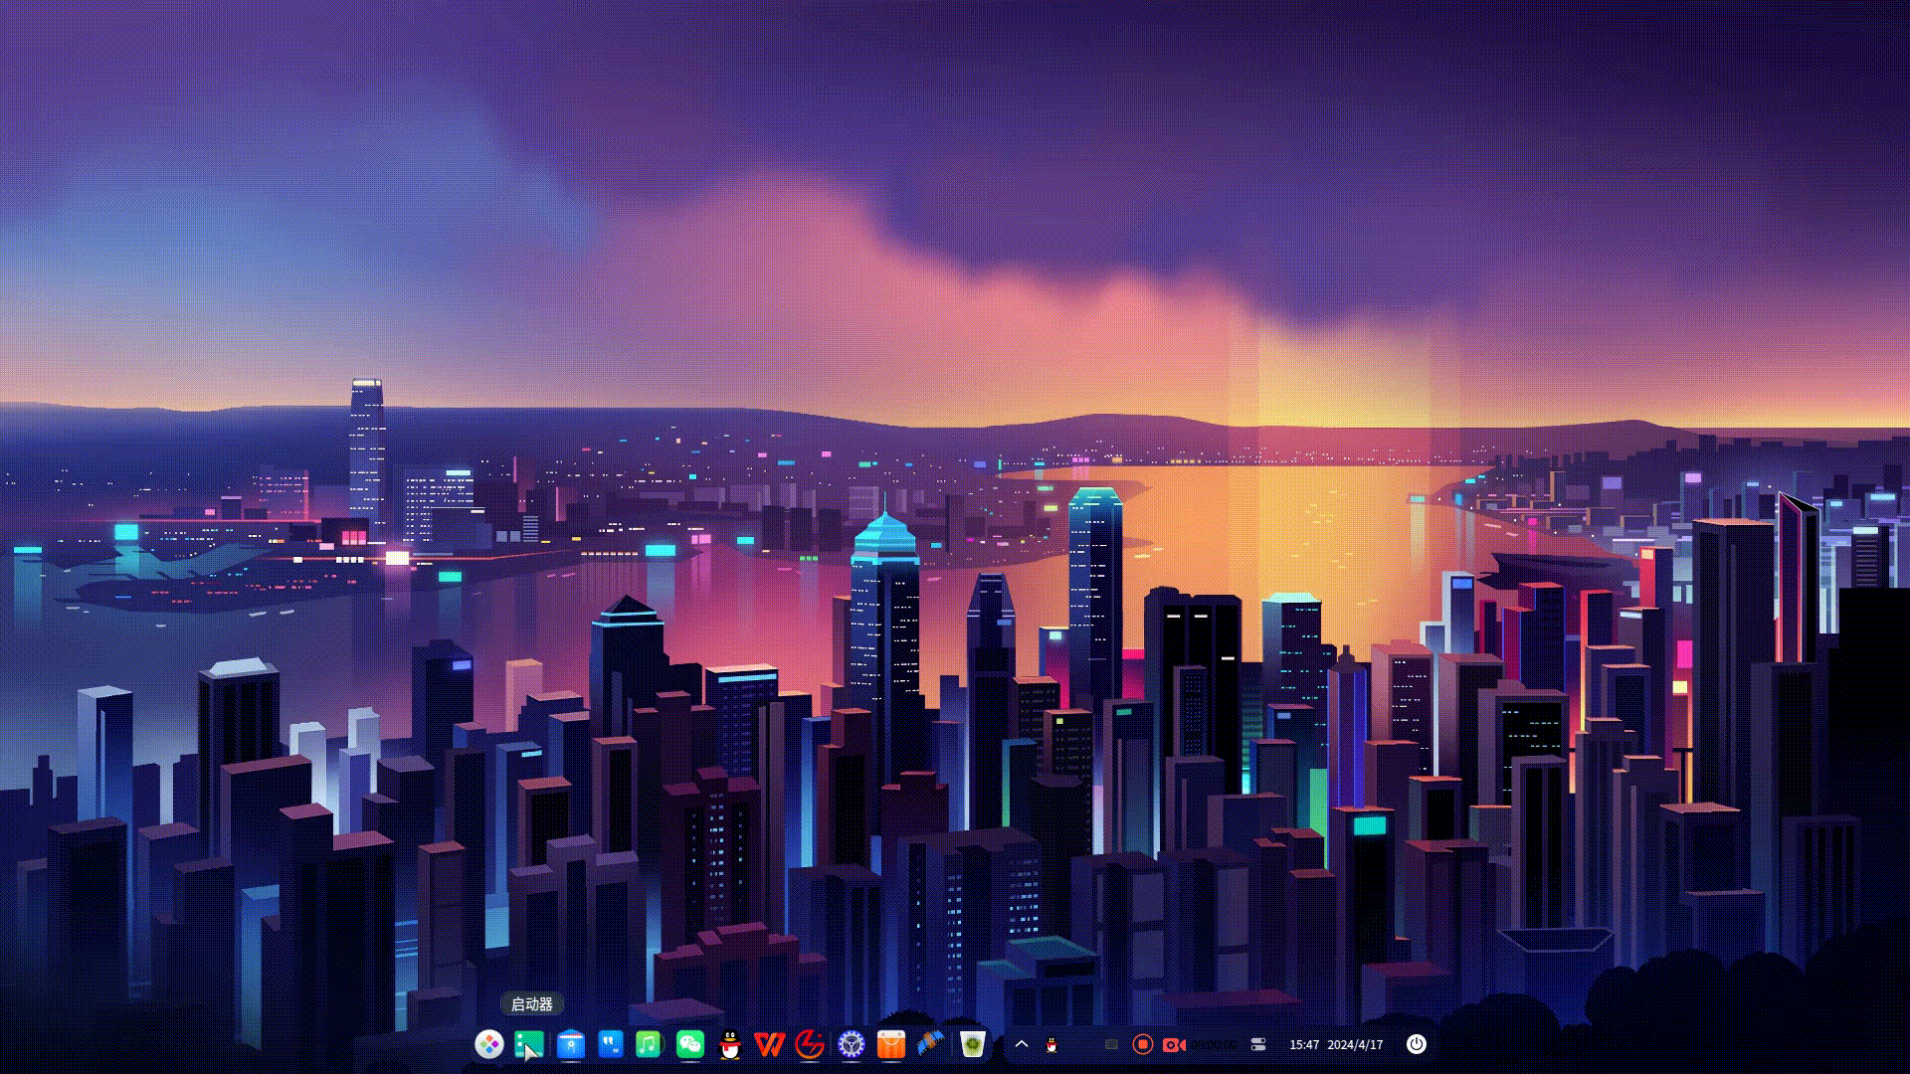The image size is (1910, 1074).
Task: Open the File Manager
Action: click(569, 1044)
